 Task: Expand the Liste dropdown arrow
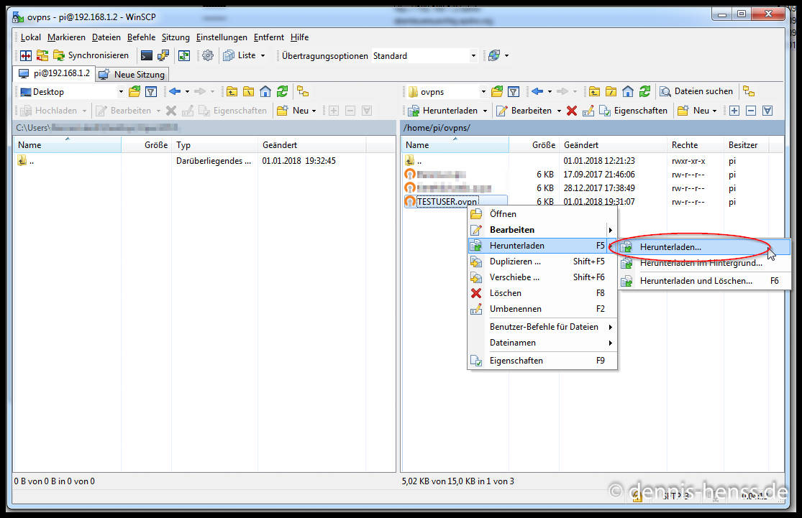[x=263, y=56]
